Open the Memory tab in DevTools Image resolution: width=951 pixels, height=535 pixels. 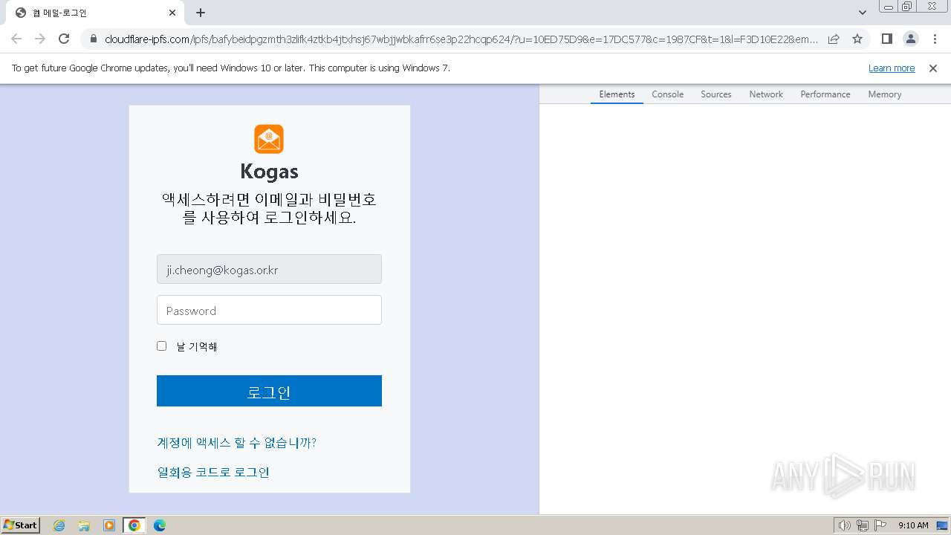pos(885,94)
